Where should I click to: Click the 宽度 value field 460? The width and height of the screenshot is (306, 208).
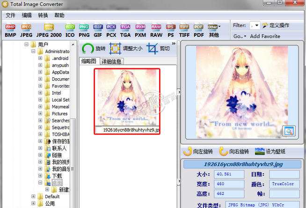pos(229,184)
